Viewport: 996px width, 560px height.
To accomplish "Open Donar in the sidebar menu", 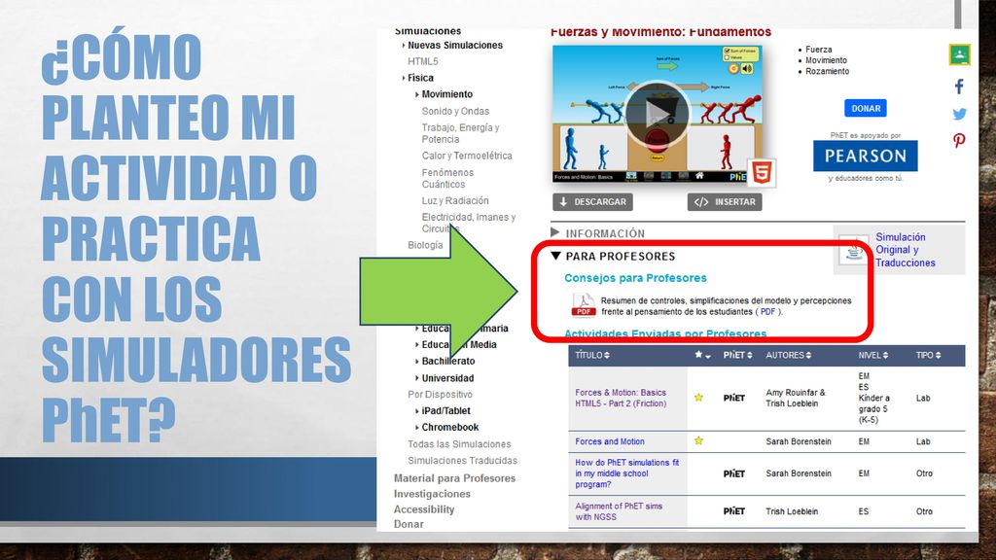I will click(409, 524).
